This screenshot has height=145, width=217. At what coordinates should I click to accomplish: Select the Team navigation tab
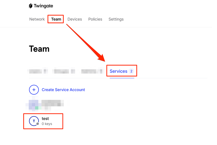pos(56,19)
